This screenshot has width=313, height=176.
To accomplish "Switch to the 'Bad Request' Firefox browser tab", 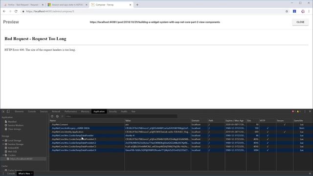I will pyautogui.click(x=23, y=5).
